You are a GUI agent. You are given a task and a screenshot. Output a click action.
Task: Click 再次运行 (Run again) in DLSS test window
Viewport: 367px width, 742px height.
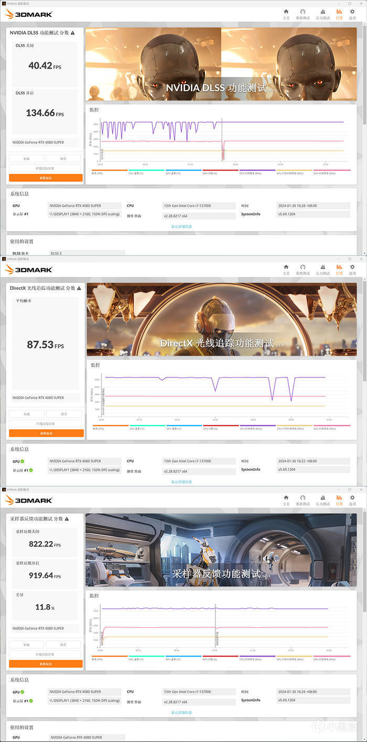[46, 178]
